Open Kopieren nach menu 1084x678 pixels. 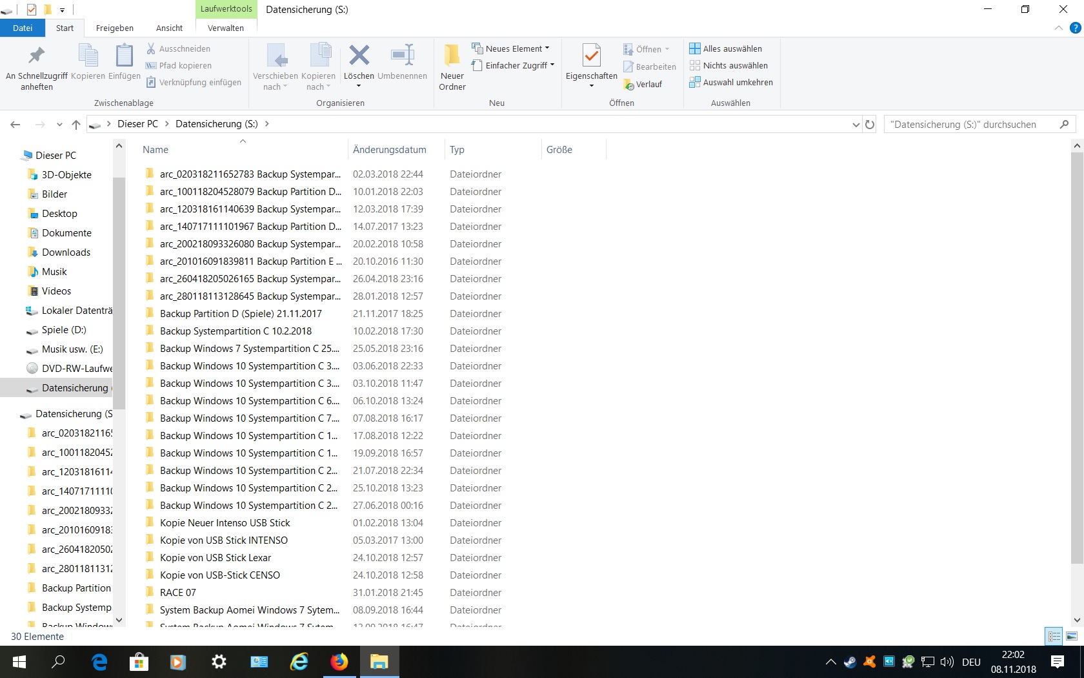tap(319, 67)
